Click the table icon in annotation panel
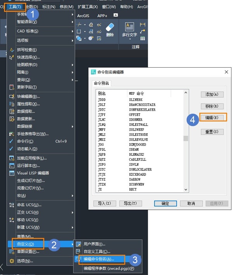The width and height of the screenshot is (233, 275). click(x=143, y=38)
